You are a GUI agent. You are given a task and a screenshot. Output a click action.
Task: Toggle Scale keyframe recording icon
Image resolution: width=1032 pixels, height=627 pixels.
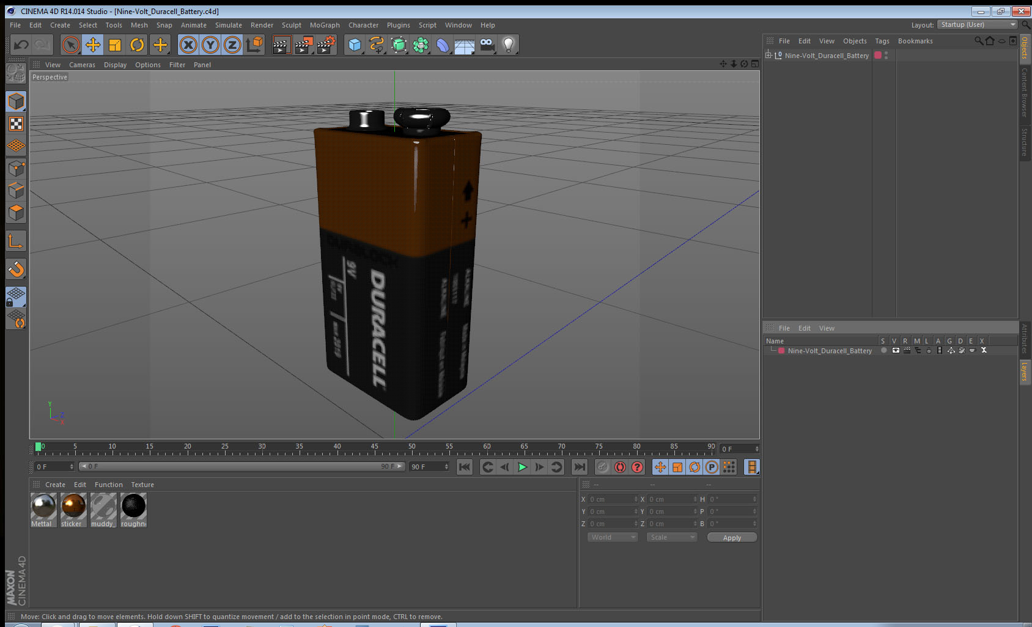pos(677,467)
